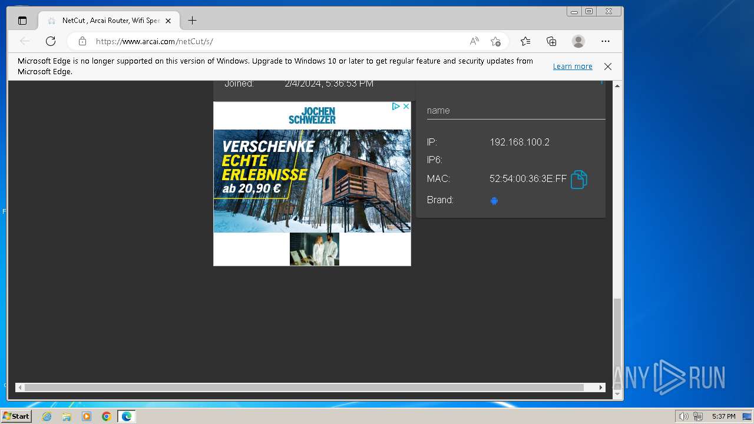Restore down the Edge browser window
754x424 pixels.
589,11
